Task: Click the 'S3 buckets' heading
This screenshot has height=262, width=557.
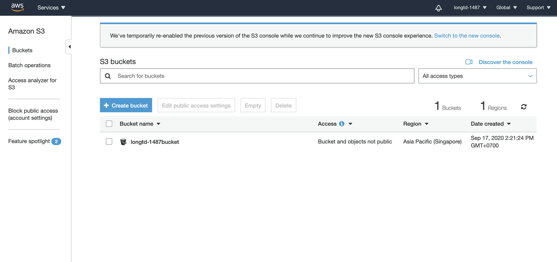Action: click(x=118, y=61)
